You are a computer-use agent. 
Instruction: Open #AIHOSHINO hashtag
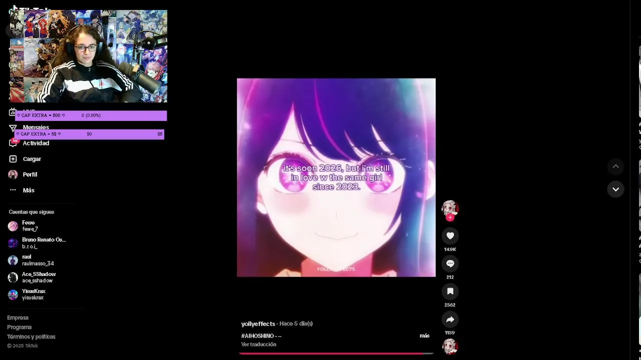point(257,336)
